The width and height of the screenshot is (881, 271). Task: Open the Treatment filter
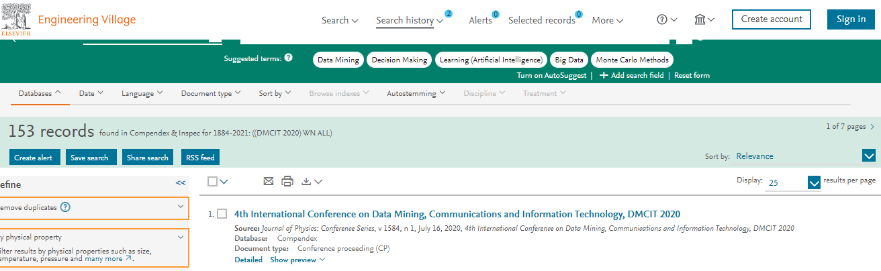tap(544, 93)
